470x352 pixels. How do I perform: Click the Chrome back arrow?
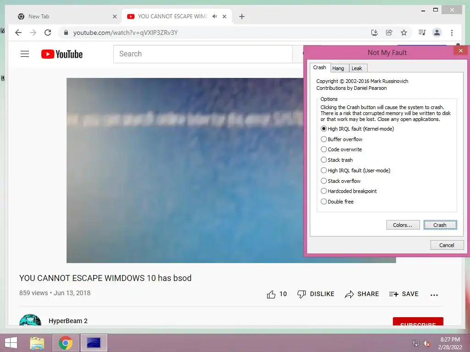(18, 33)
